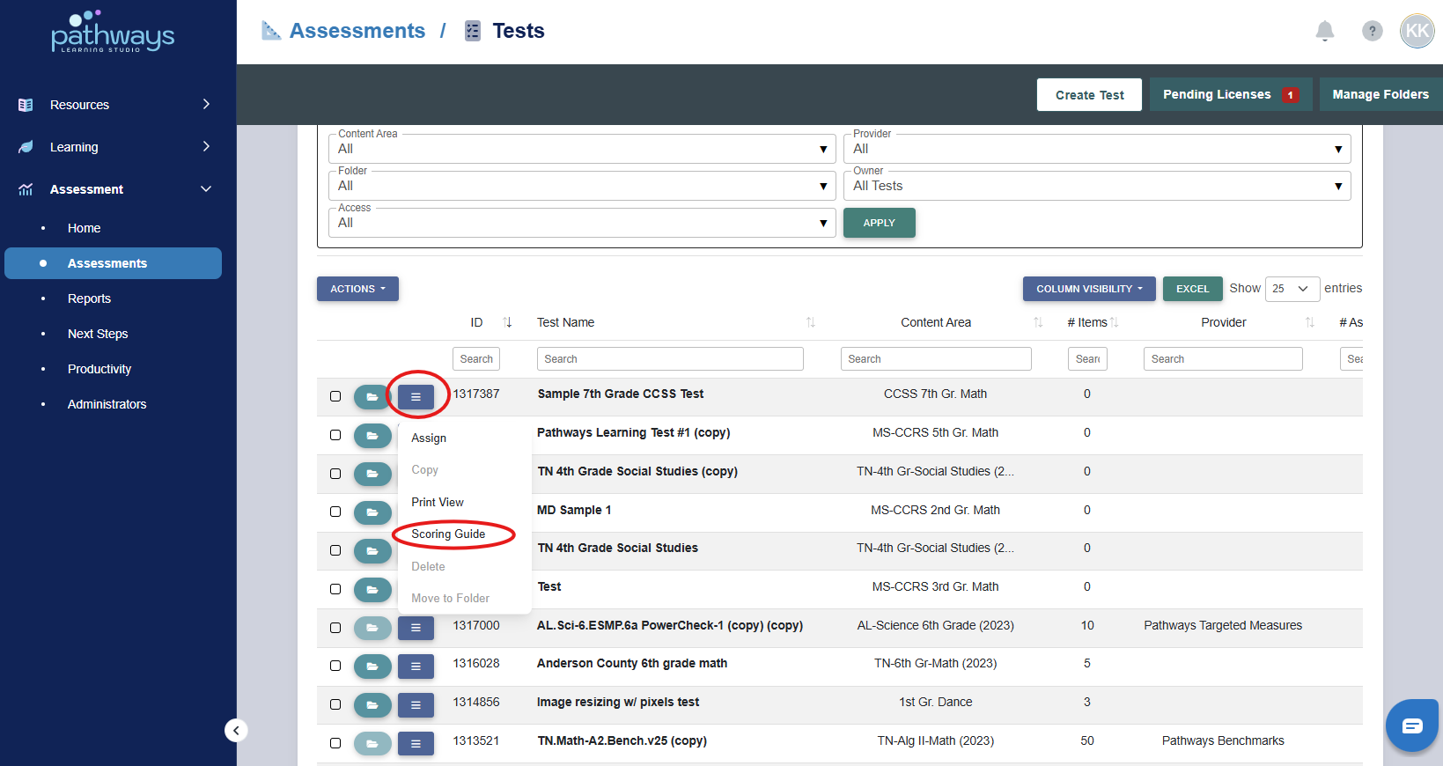Open the notifications bell

1324,32
